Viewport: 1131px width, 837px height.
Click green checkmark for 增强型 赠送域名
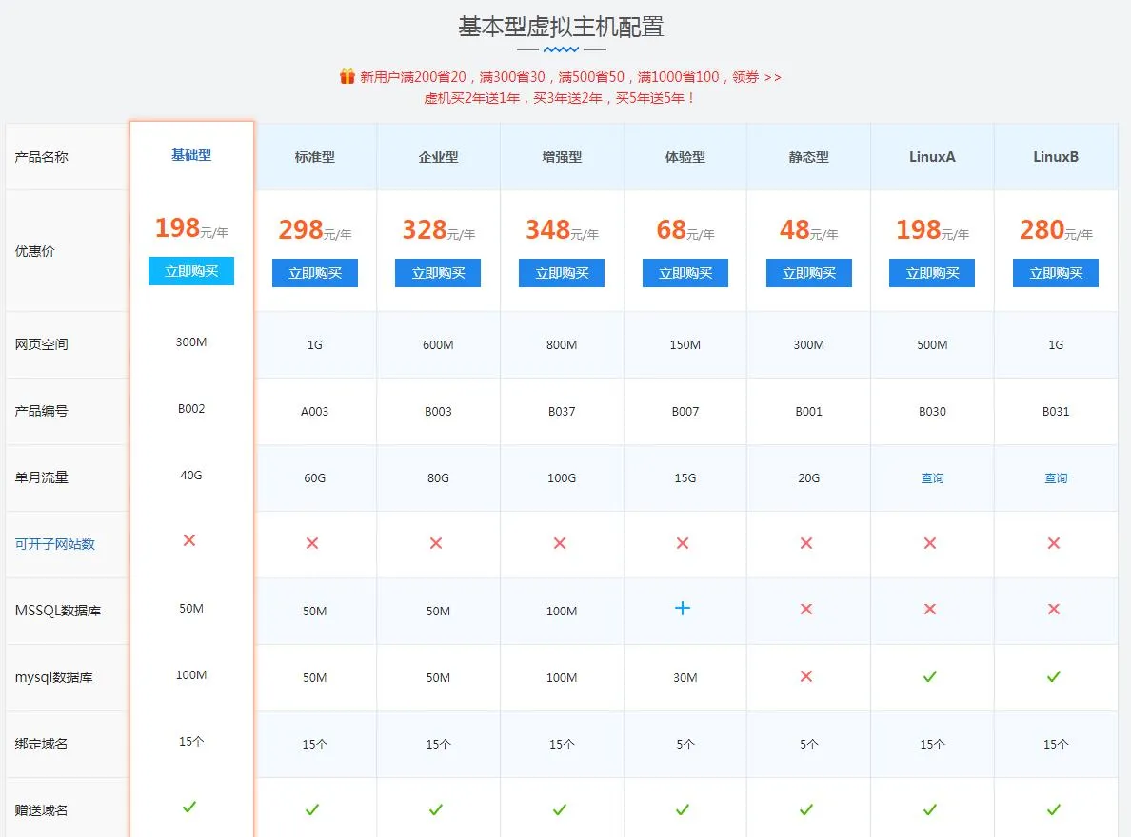click(x=560, y=809)
